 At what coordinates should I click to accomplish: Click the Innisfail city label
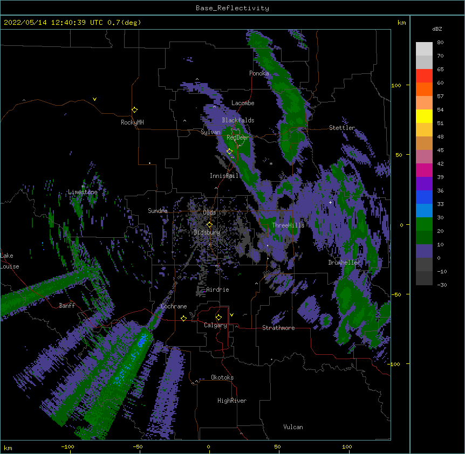224,176
